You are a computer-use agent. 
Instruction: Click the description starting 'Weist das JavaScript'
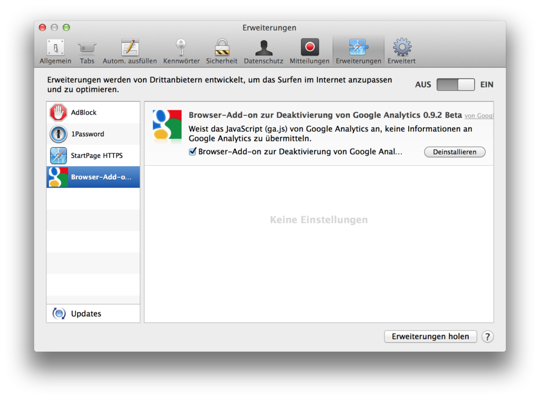[330, 134]
